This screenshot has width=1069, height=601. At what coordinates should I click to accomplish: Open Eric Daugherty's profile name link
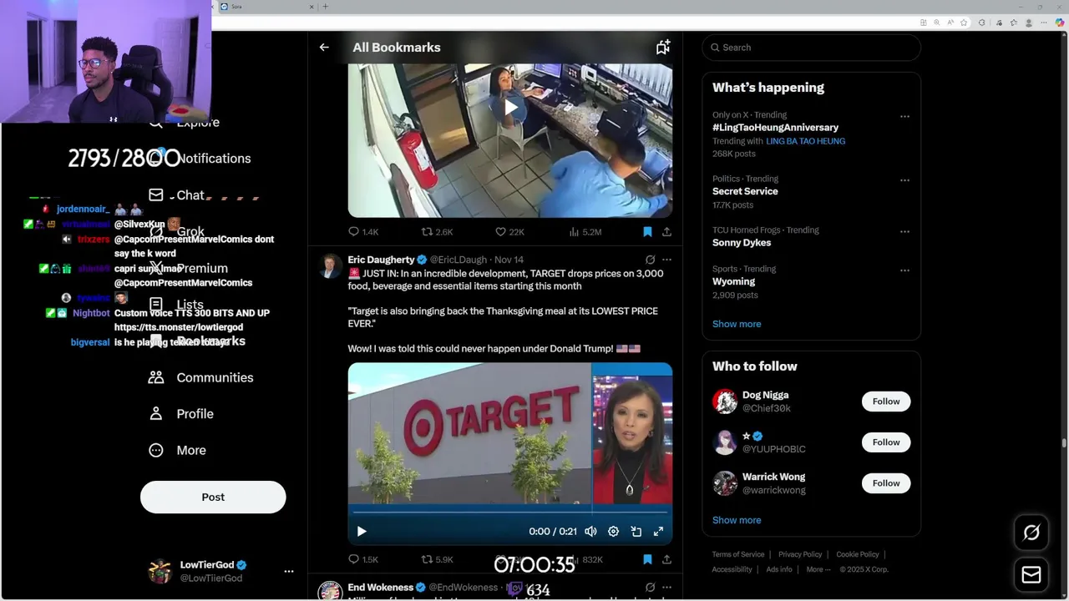(381, 260)
